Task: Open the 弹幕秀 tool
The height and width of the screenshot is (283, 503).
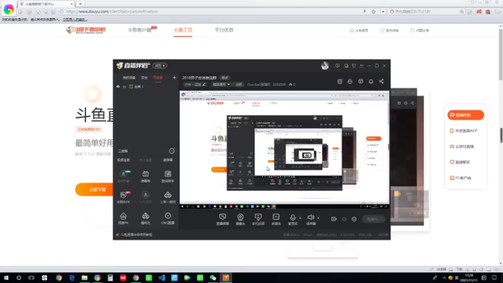Action: coord(145,176)
